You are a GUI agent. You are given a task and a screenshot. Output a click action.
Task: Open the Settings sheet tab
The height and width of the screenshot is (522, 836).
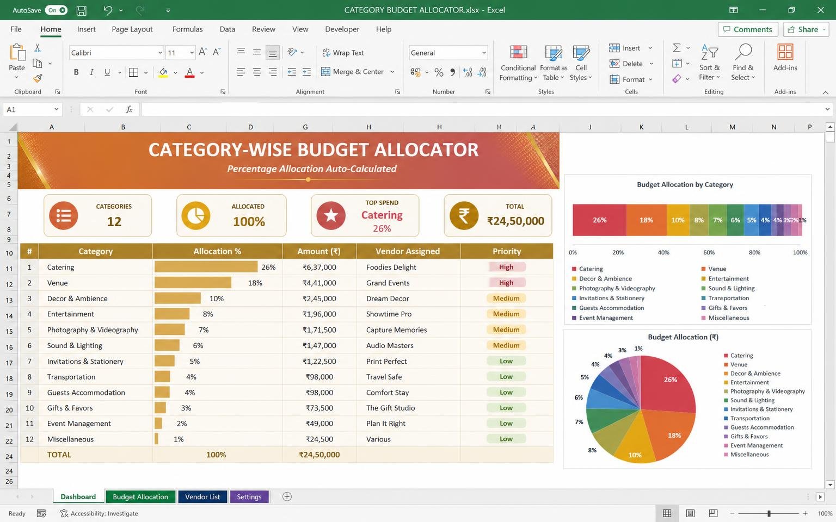pyautogui.click(x=249, y=497)
